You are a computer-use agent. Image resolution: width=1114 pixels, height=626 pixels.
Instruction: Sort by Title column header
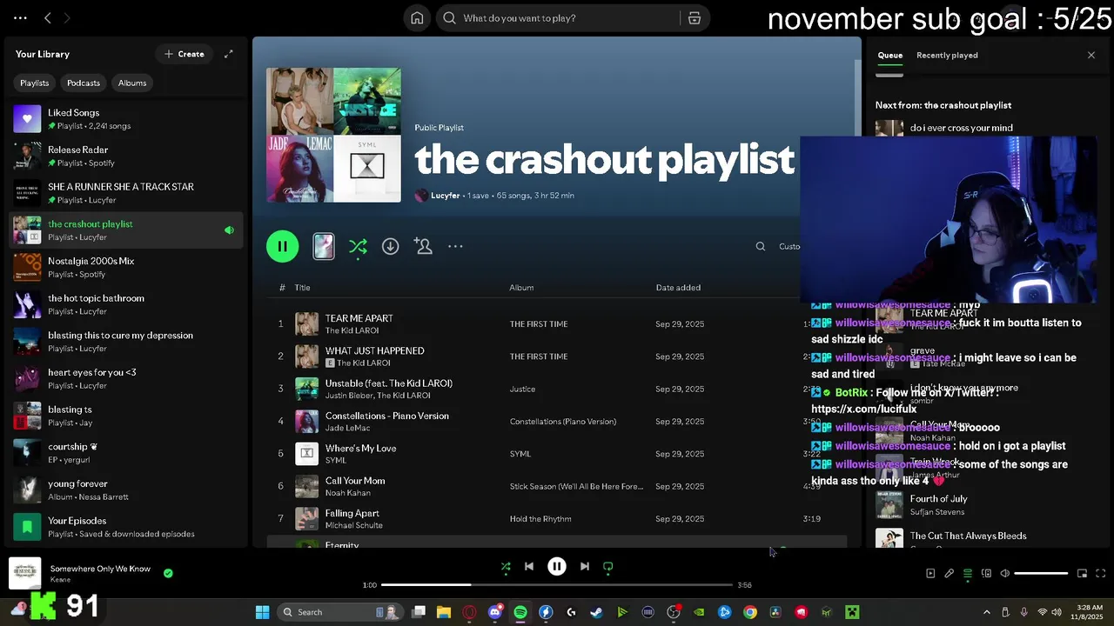point(302,288)
